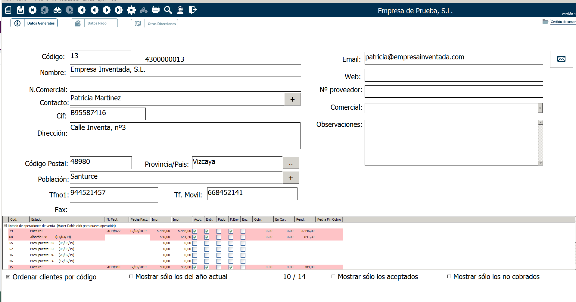The height and width of the screenshot is (302, 576).
Task: Click the save floppy disk icon
Action: [20, 10]
